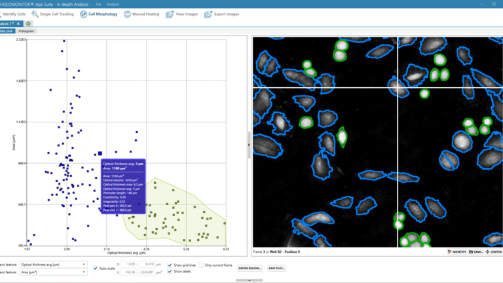The width and height of the screenshot is (503, 283).
Task: Click the Export Images icon
Action: [208, 14]
